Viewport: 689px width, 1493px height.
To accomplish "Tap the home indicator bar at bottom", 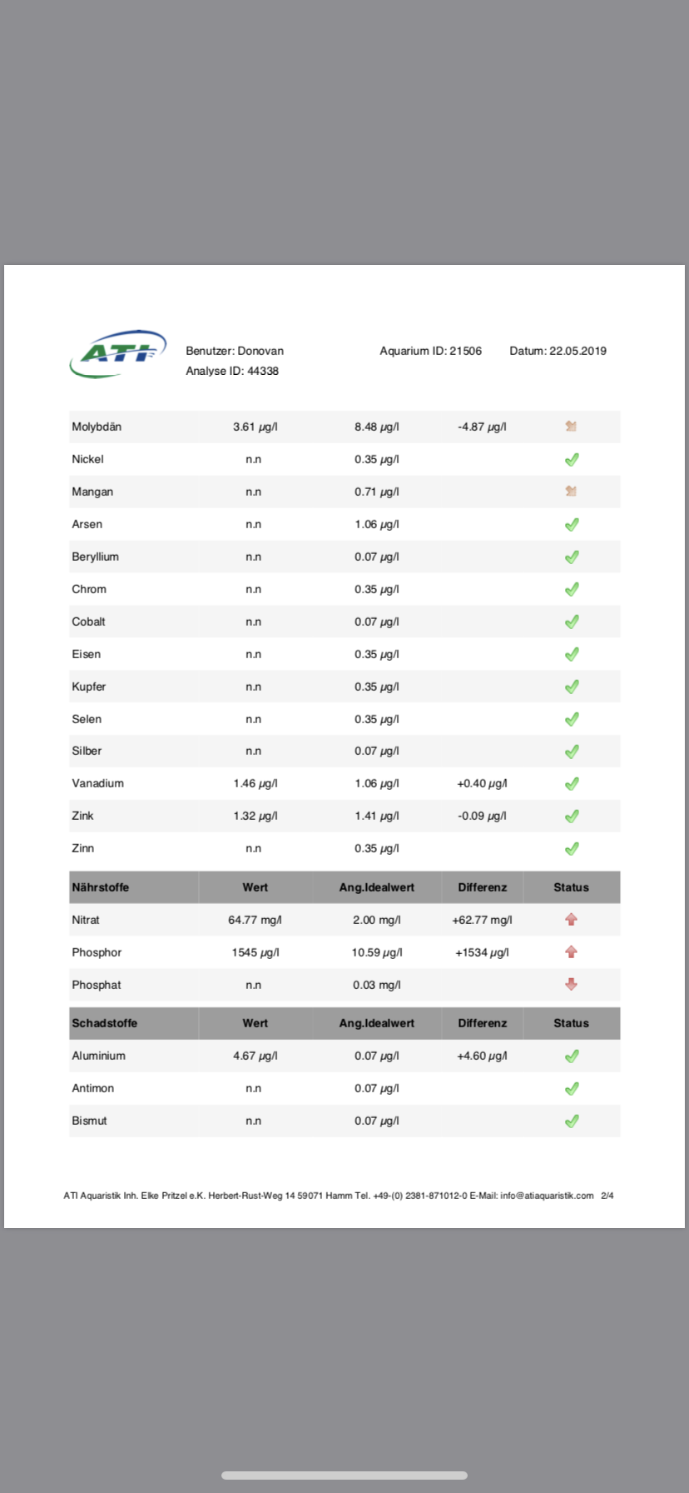I will pos(344,1476).
